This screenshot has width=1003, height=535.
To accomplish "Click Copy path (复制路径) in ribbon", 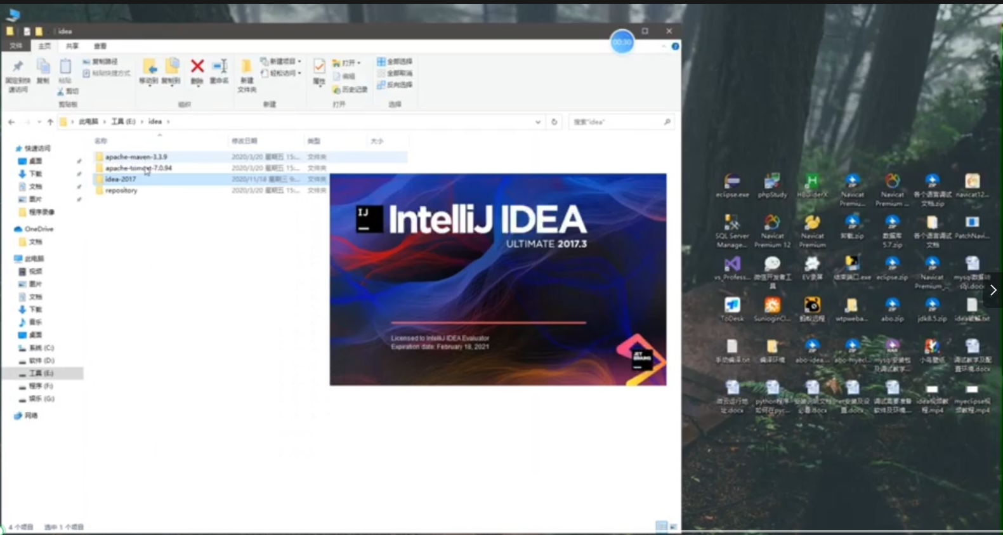I will 100,62.
